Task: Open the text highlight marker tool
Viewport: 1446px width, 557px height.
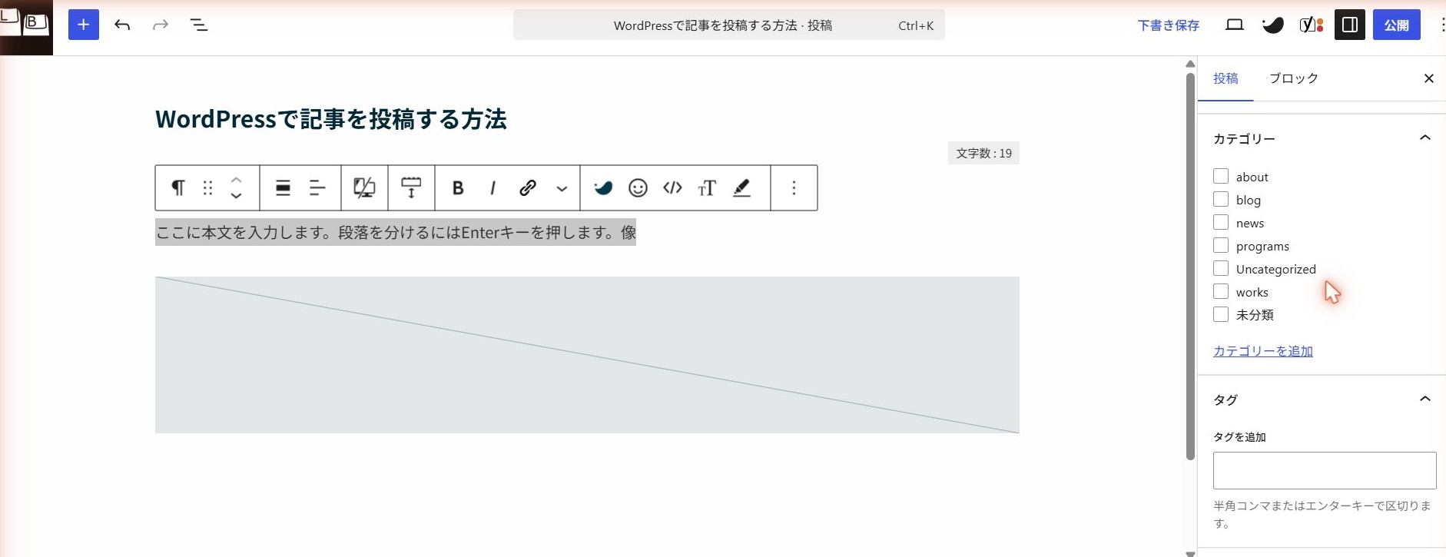Action: [741, 187]
